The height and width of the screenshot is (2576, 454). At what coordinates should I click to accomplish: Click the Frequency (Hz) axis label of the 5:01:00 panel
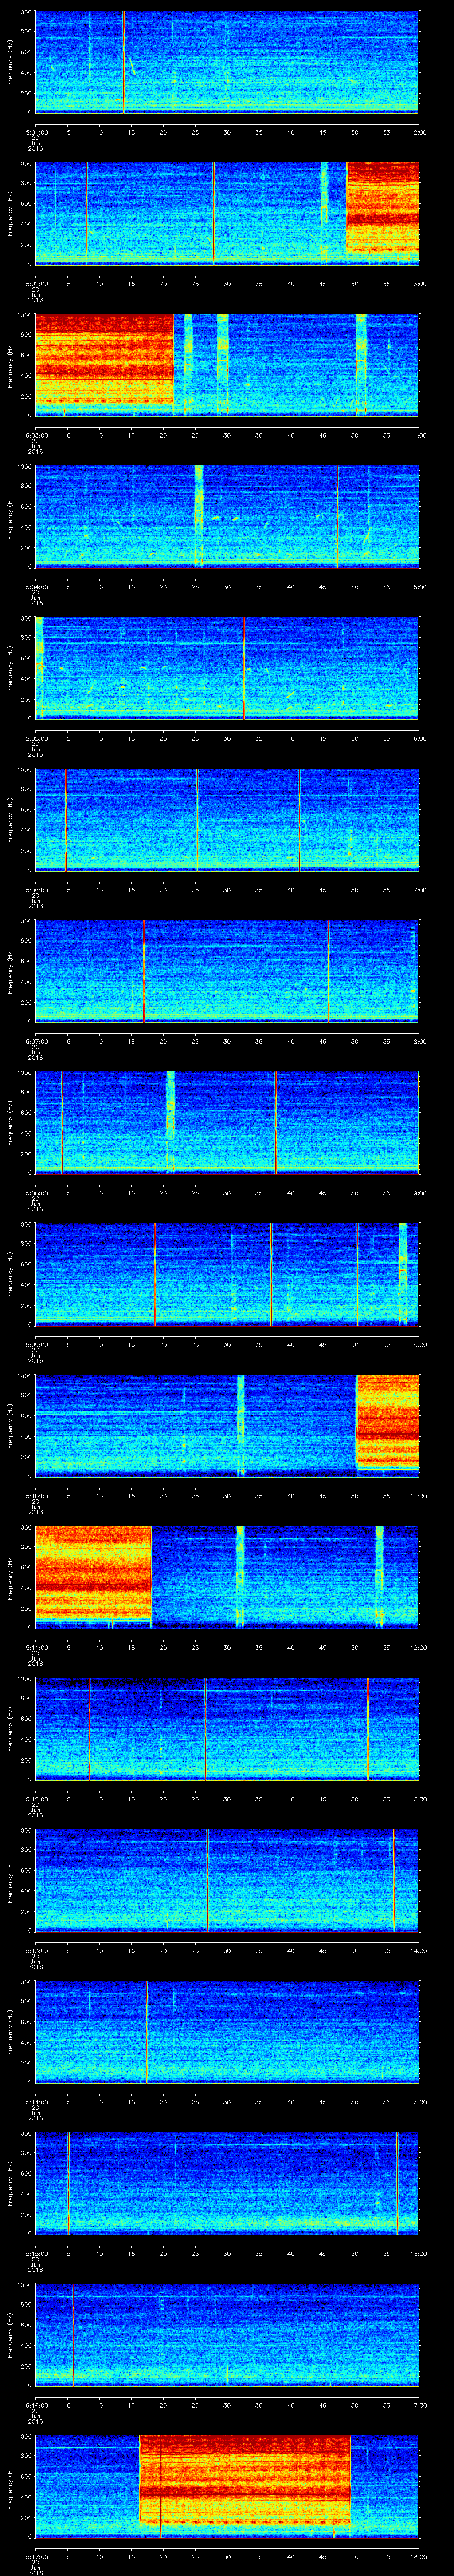11,62
